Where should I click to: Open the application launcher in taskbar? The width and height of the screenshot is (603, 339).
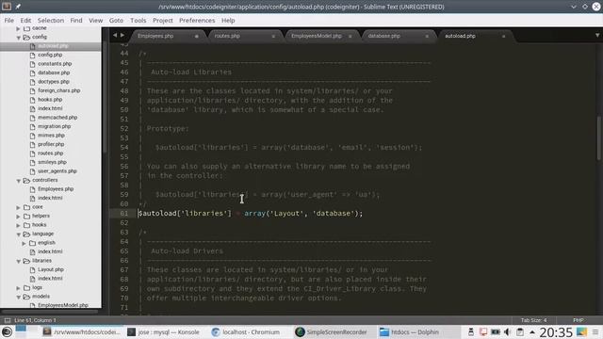(7, 331)
